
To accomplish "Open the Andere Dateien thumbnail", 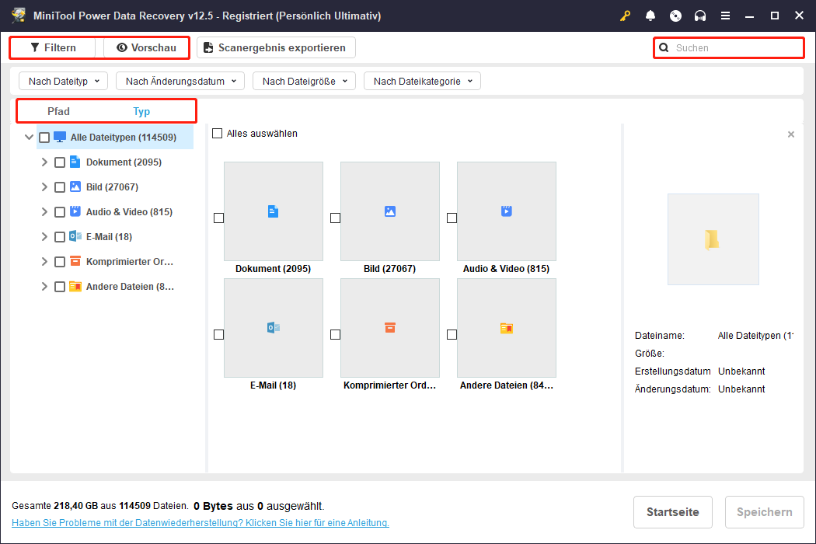I will pyautogui.click(x=507, y=328).
